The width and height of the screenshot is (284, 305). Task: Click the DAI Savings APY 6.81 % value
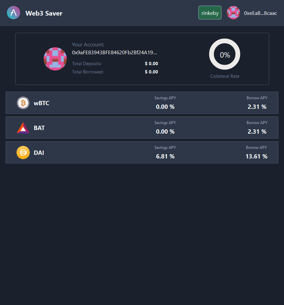tap(165, 156)
